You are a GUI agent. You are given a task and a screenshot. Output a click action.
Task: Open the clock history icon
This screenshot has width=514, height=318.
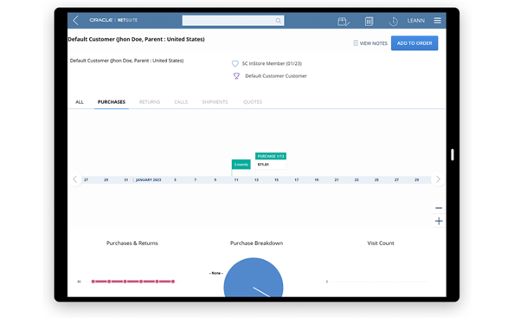click(x=393, y=22)
